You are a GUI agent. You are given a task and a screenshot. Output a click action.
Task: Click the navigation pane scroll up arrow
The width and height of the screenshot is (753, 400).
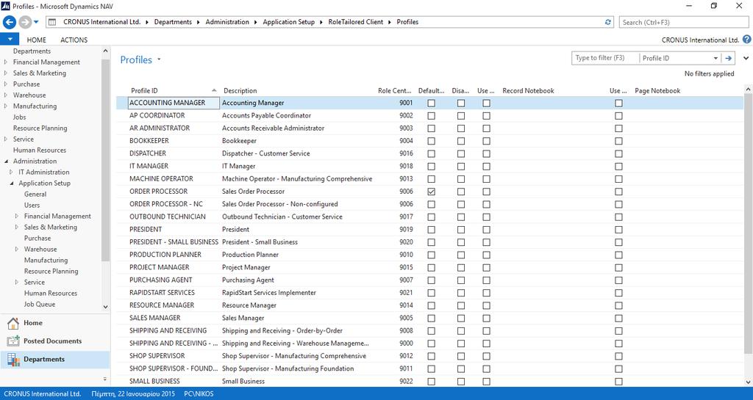pos(106,51)
